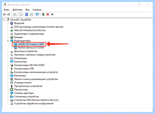Maximize the Диспетчер устройств window
Screen dimensions: 155x114
[x=139, y=5]
